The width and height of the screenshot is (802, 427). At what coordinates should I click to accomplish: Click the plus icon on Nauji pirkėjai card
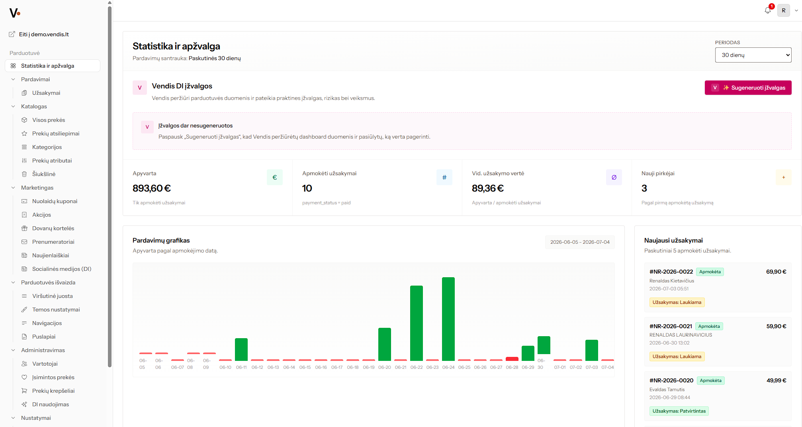[x=784, y=177]
